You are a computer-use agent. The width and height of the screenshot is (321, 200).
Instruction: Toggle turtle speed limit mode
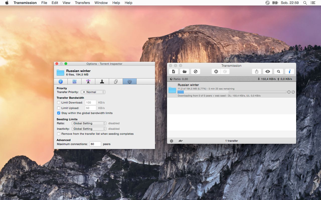[181, 141]
